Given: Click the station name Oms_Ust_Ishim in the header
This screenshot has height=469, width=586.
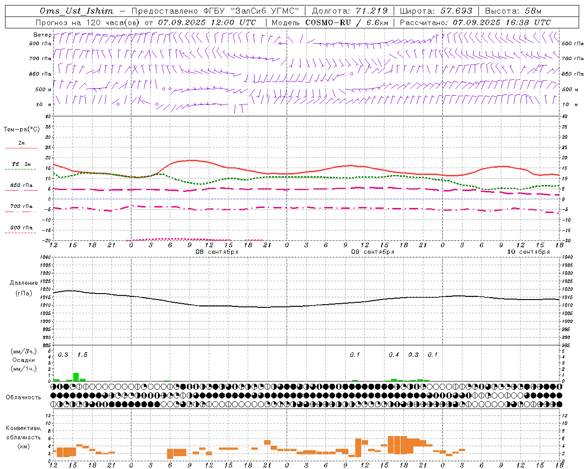Looking at the screenshot, I should (x=76, y=11).
